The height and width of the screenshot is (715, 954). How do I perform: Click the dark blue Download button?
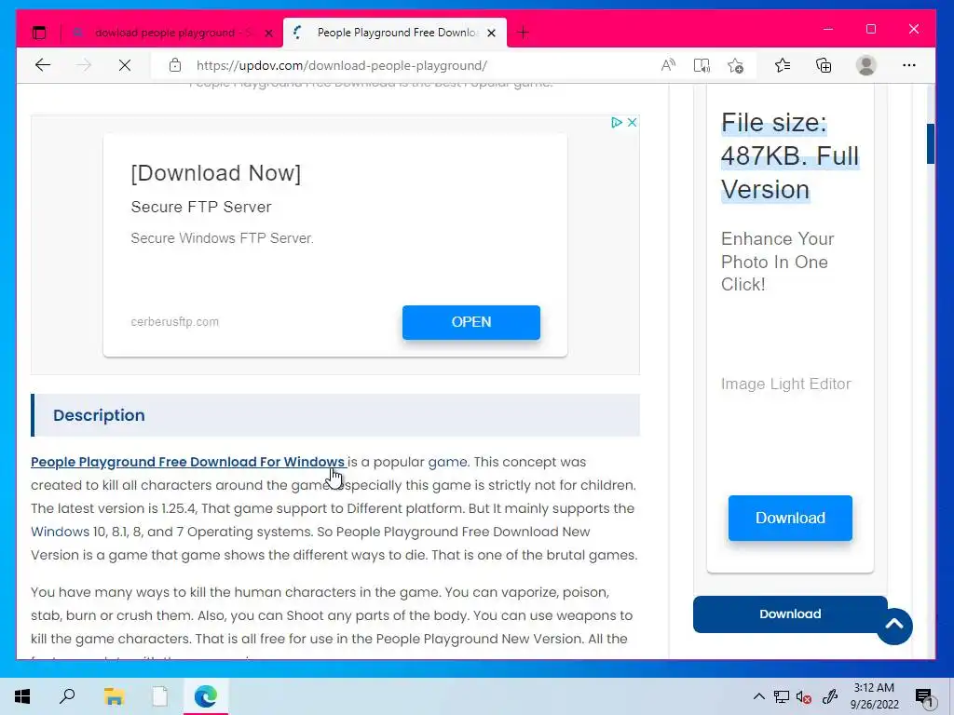[790, 614]
